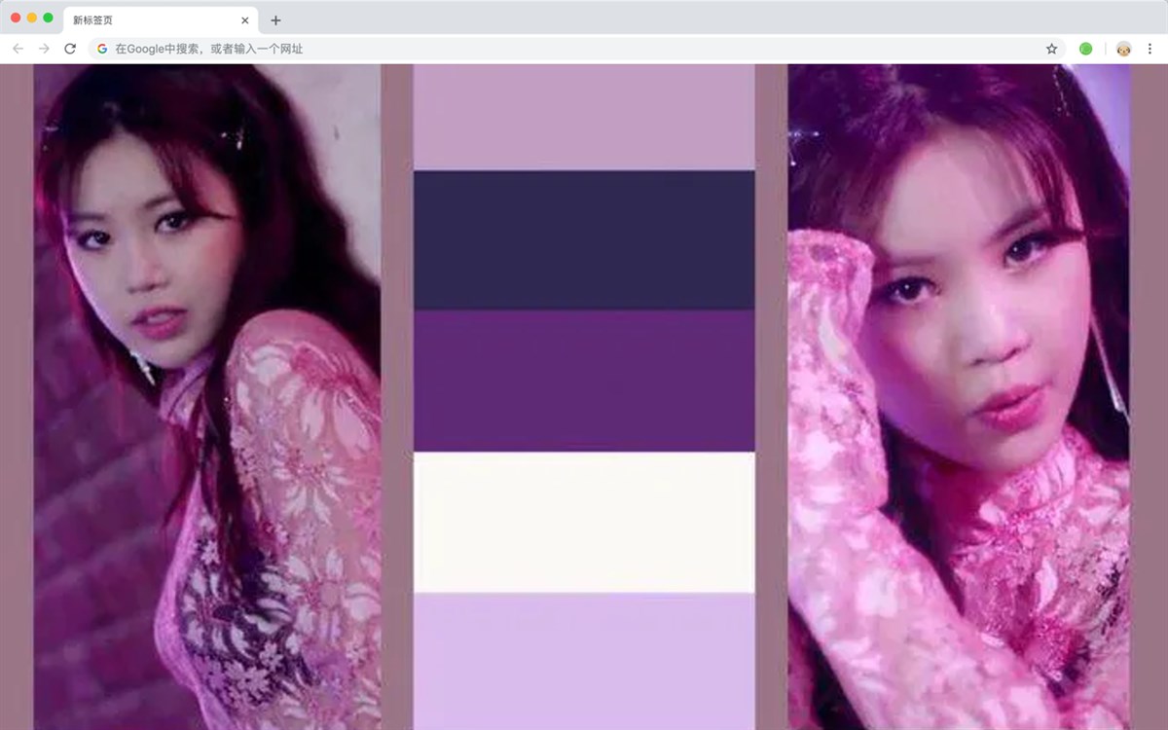Open the green extension icon
Image resolution: width=1168 pixels, height=730 pixels.
point(1085,49)
